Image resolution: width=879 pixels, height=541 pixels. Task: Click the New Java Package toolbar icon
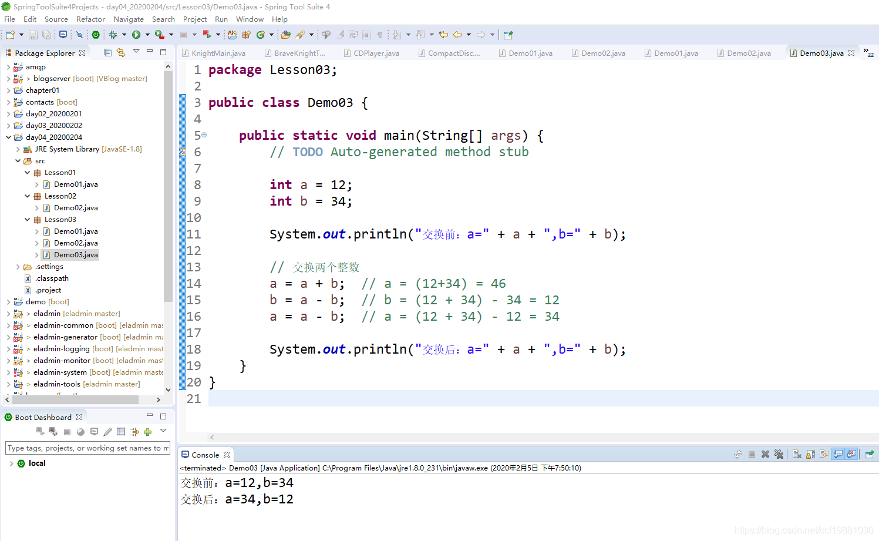[x=246, y=35]
